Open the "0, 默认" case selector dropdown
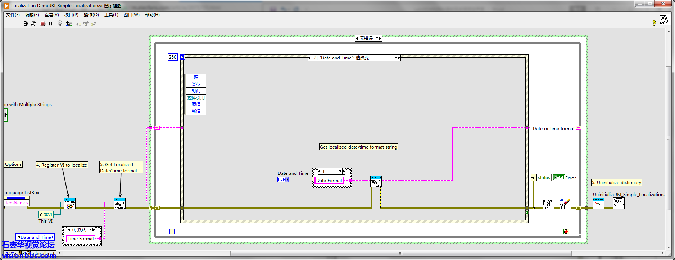Viewport: 675px width, 260px height. pos(90,230)
